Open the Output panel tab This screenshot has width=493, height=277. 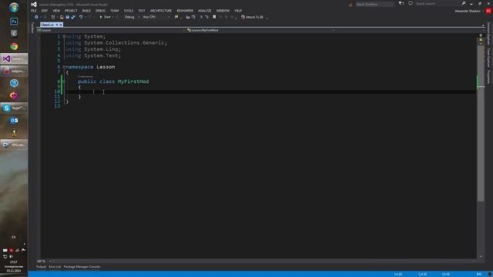(x=41, y=267)
